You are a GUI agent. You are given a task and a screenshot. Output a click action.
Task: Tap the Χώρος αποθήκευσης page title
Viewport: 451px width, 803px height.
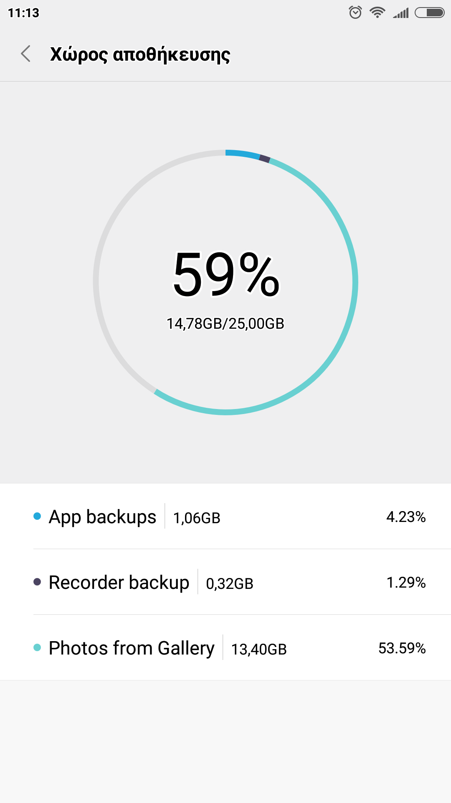140,54
